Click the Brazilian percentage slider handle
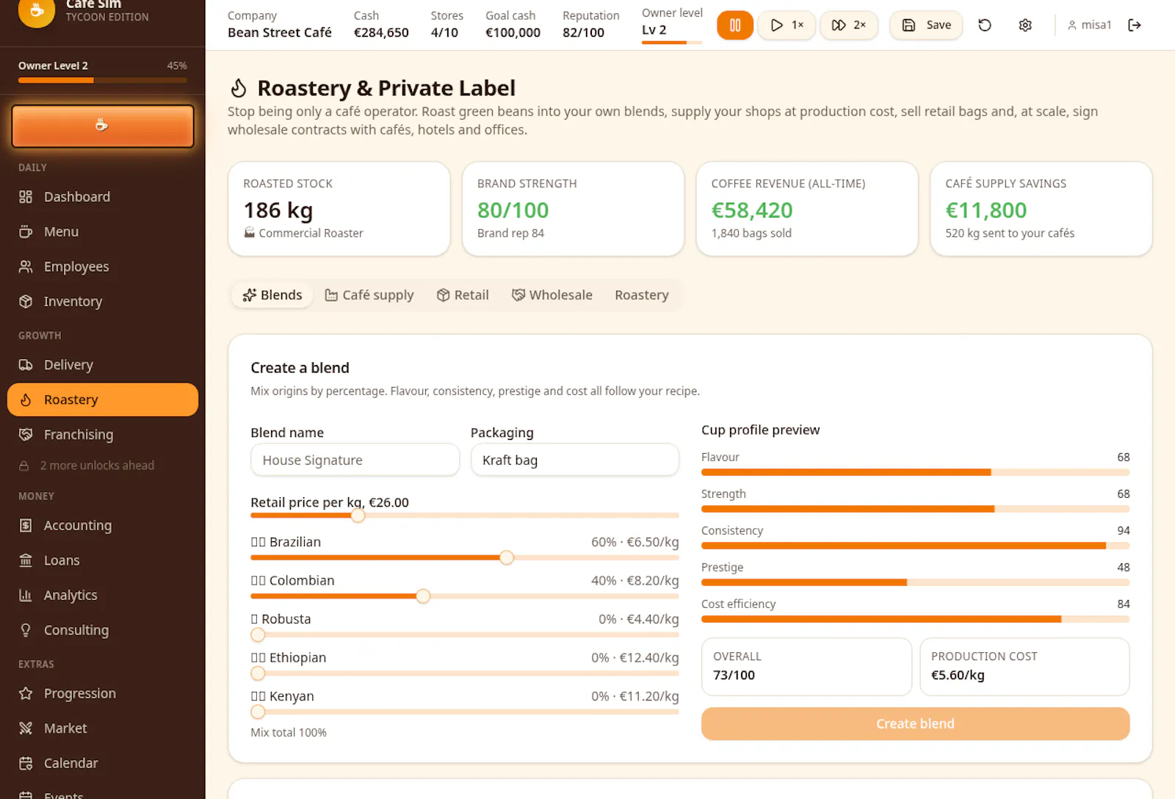The height and width of the screenshot is (799, 1175). [x=507, y=558]
